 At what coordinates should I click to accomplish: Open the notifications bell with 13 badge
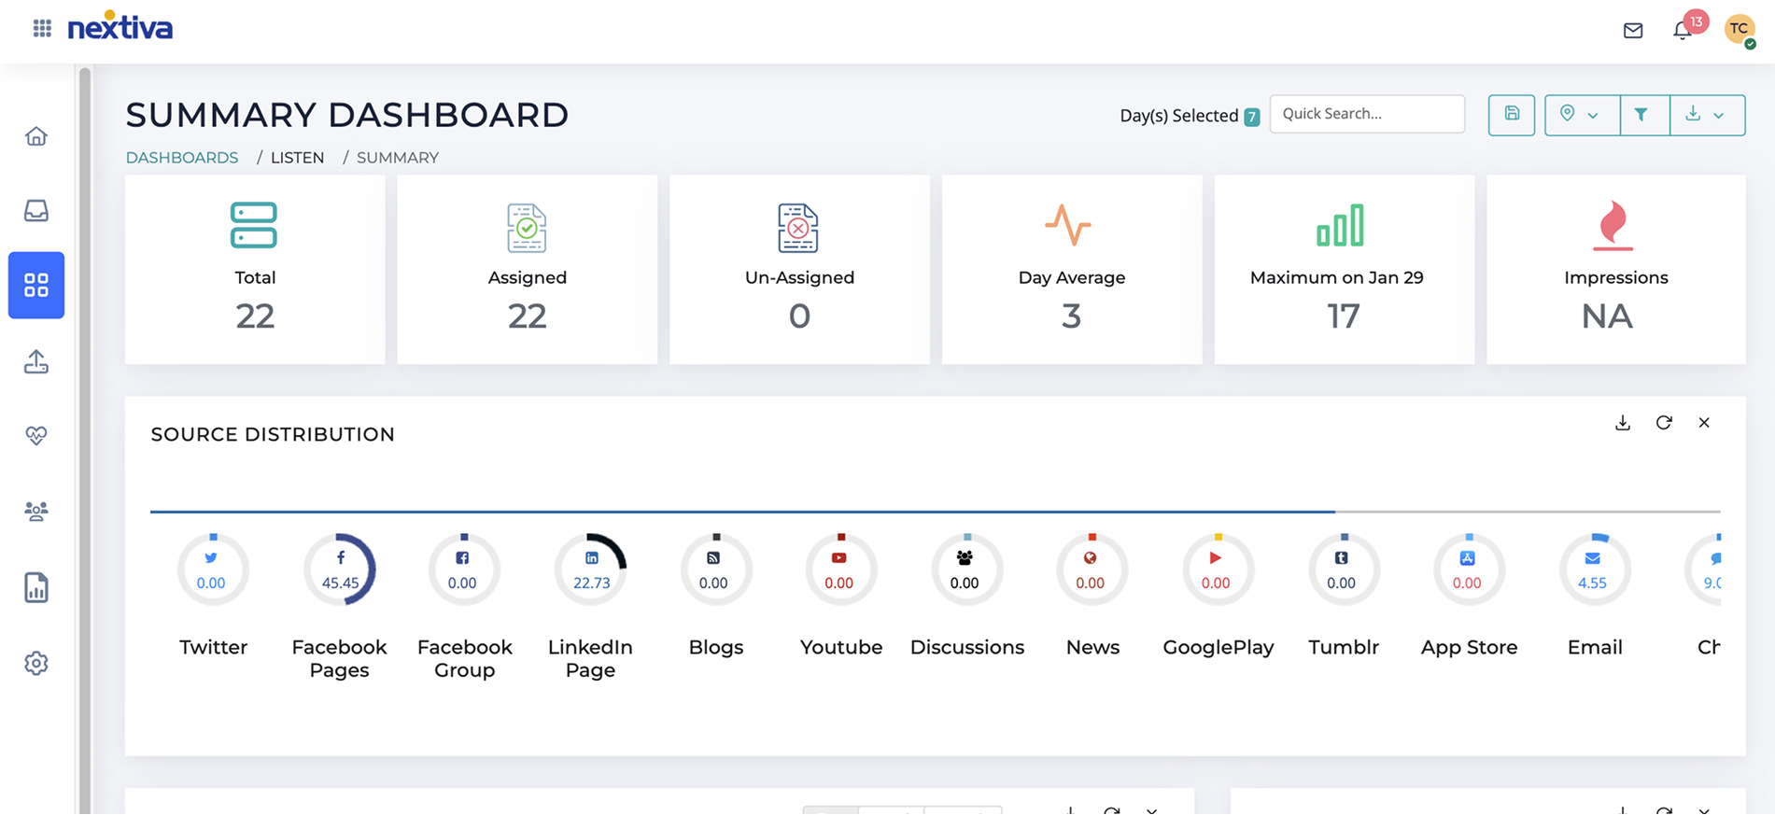pyautogui.click(x=1683, y=31)
